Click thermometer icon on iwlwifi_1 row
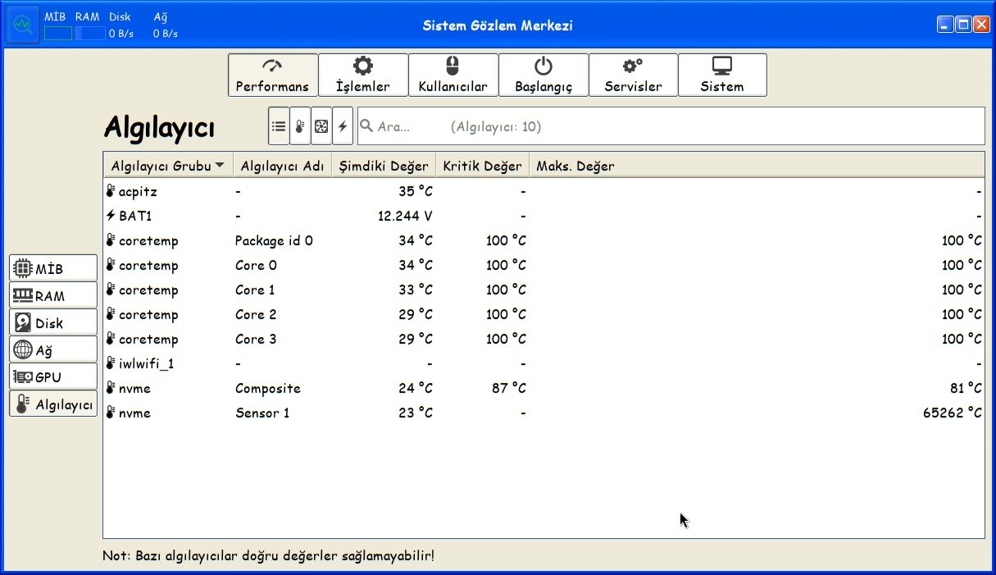This screenshot has width=996, height=575. tap(111, 363)
